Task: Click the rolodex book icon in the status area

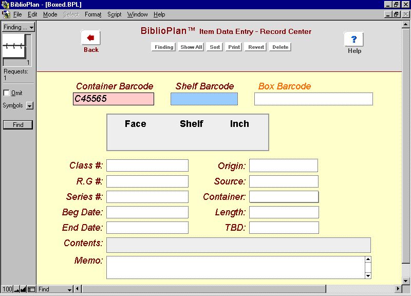Action: 15,46
